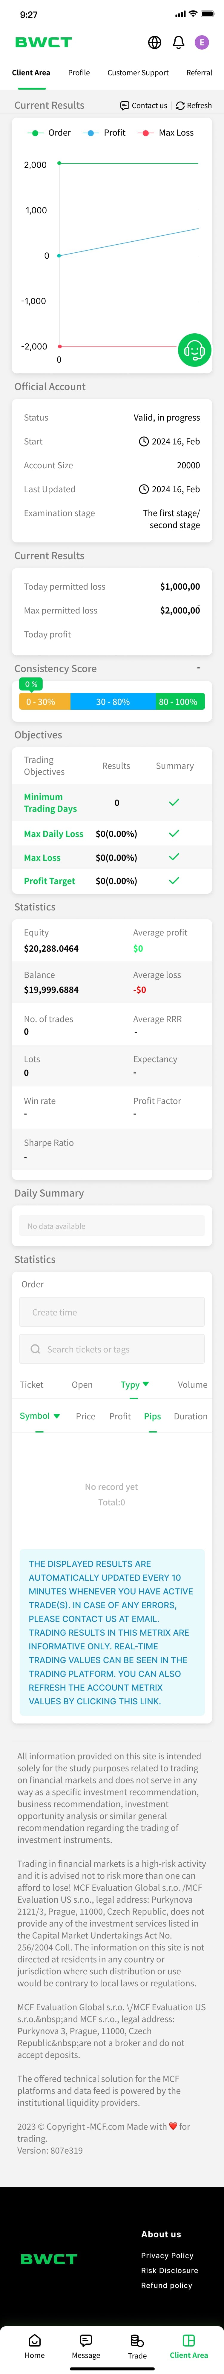Refresh the current results
The image size is (224, 2374).
194,106
